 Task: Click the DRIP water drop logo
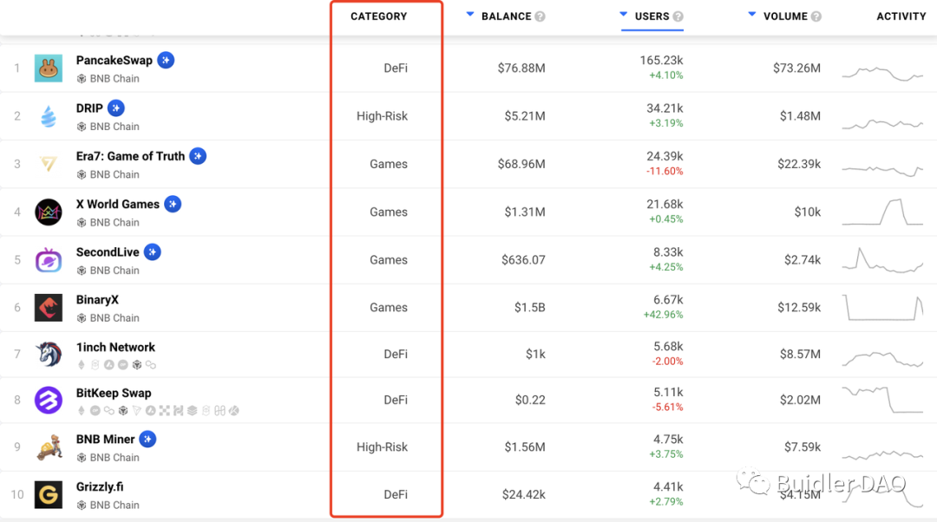point(49,116)
